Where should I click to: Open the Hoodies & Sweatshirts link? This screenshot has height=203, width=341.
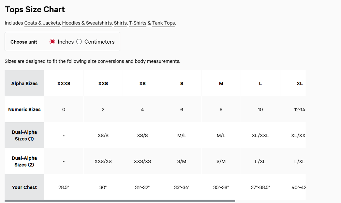point(87,23)
